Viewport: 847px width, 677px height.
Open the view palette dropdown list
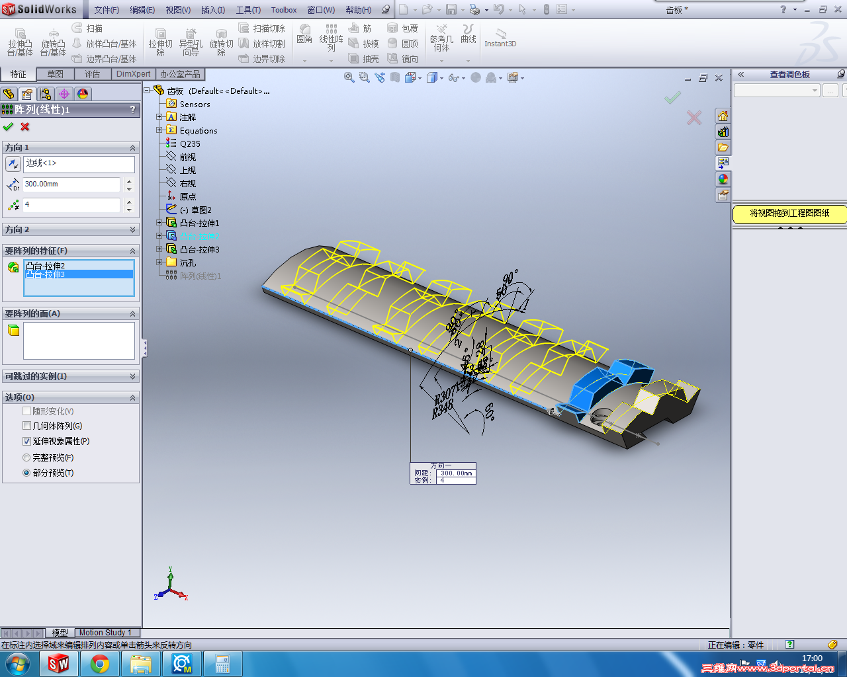tap(777, 91)
